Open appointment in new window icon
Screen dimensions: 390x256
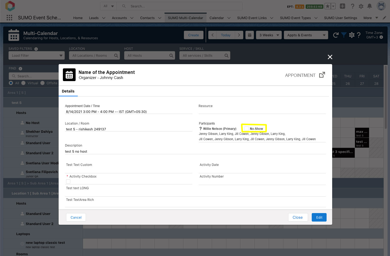[322, 75]
